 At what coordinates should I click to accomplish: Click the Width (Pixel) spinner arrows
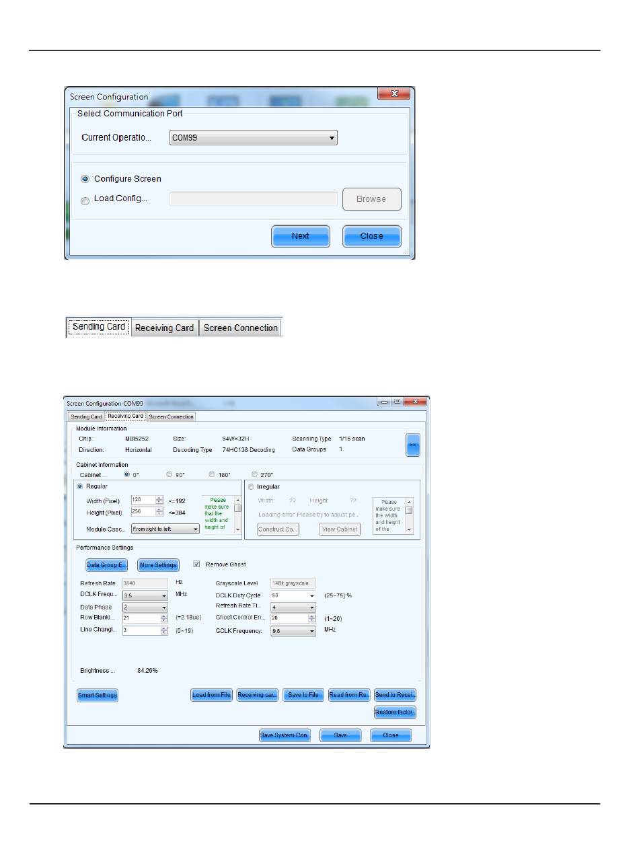tap(159, 500)
